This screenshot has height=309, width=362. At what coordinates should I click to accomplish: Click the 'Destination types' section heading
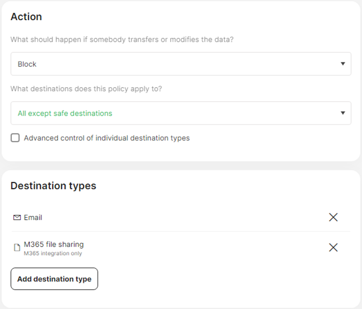[x=53, y=186]
